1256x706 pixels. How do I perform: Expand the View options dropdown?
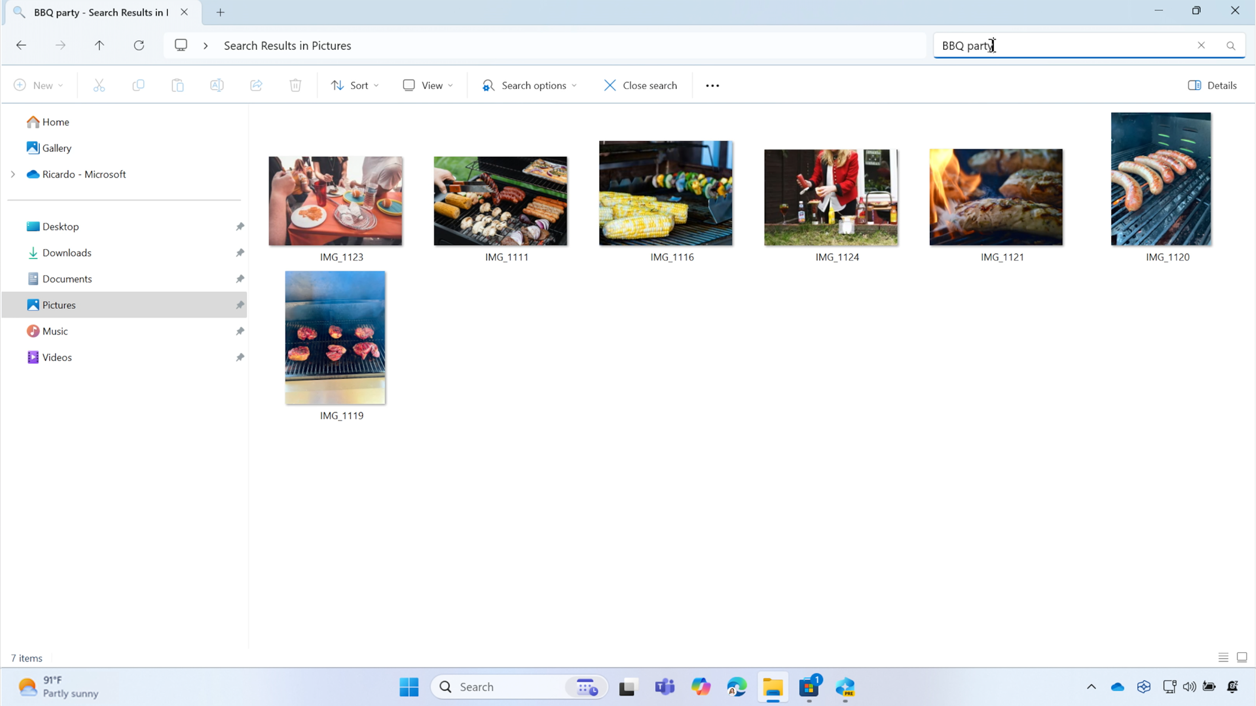427,85
